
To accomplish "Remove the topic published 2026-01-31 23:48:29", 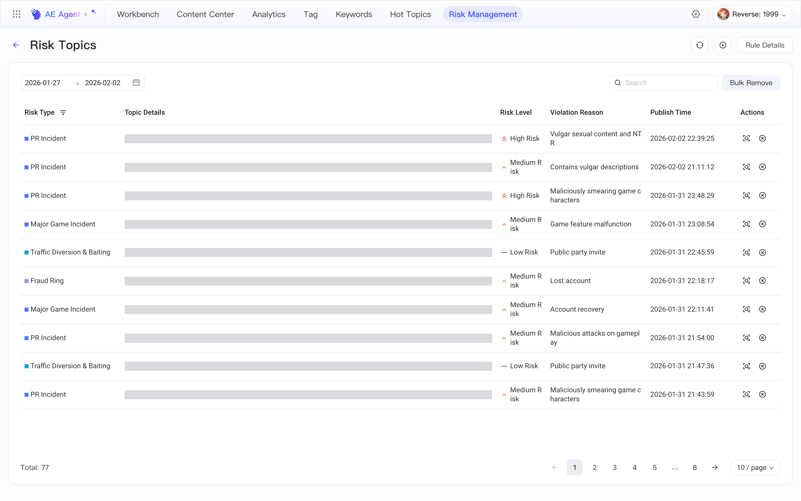I will point(762,195).
